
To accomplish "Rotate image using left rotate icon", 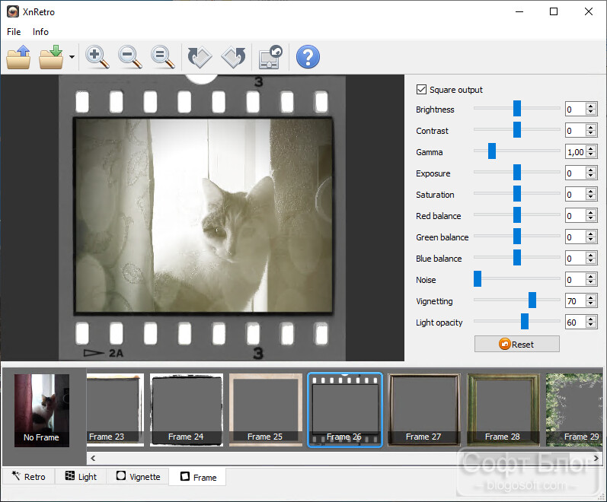I will point(200,57).
